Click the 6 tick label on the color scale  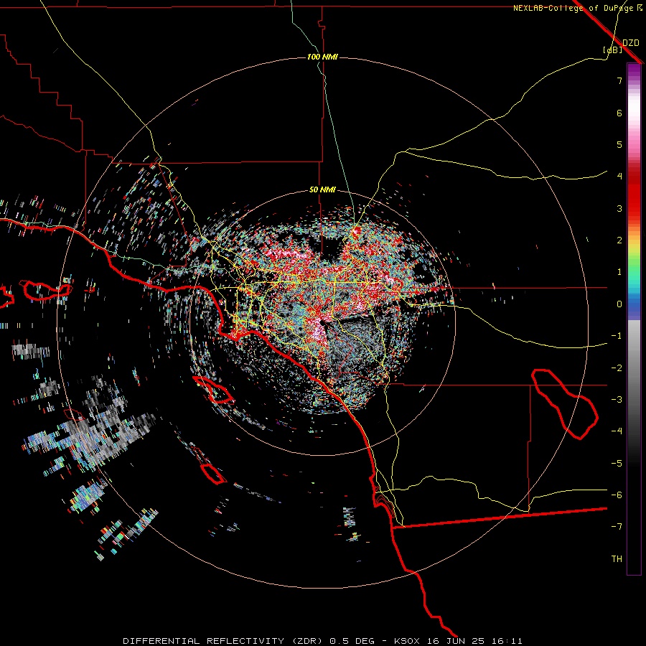tap(619, 113)
